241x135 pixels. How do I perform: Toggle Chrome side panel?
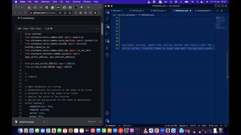[90, 13]
